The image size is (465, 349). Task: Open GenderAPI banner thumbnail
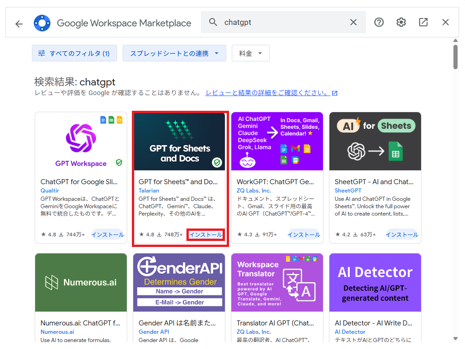pos(179,283)
